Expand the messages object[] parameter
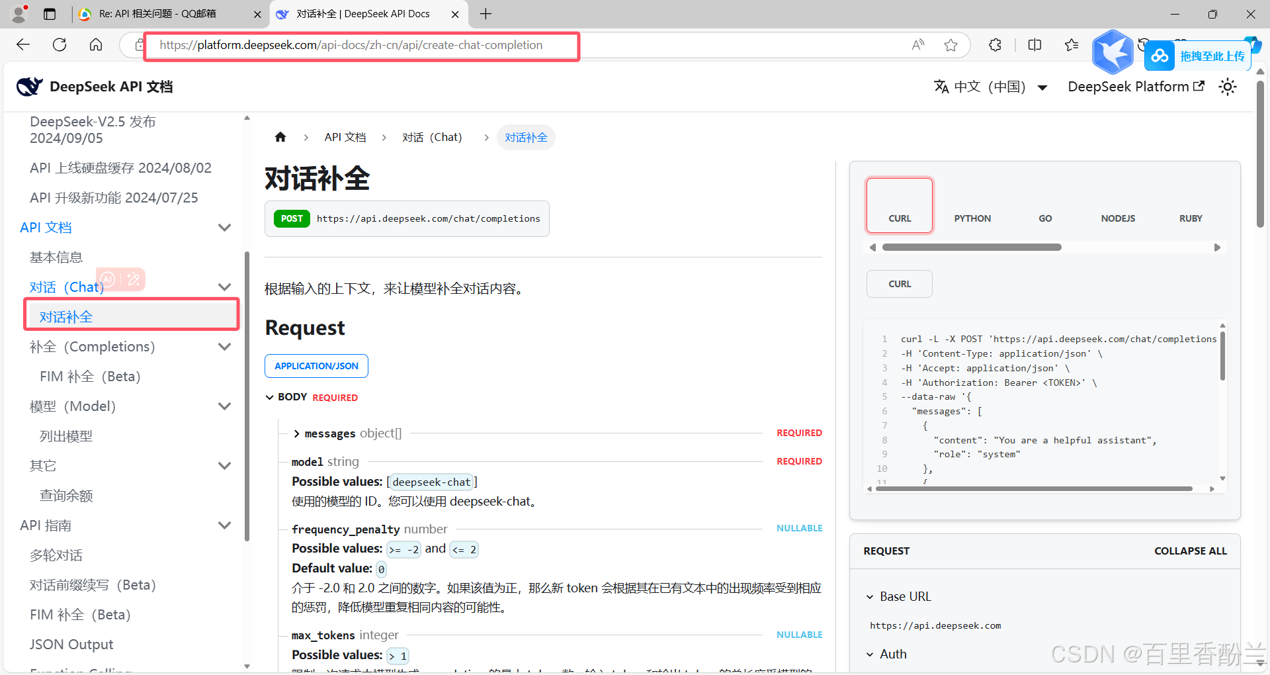This screenshot has height=675, width=1270. [297, 433]
